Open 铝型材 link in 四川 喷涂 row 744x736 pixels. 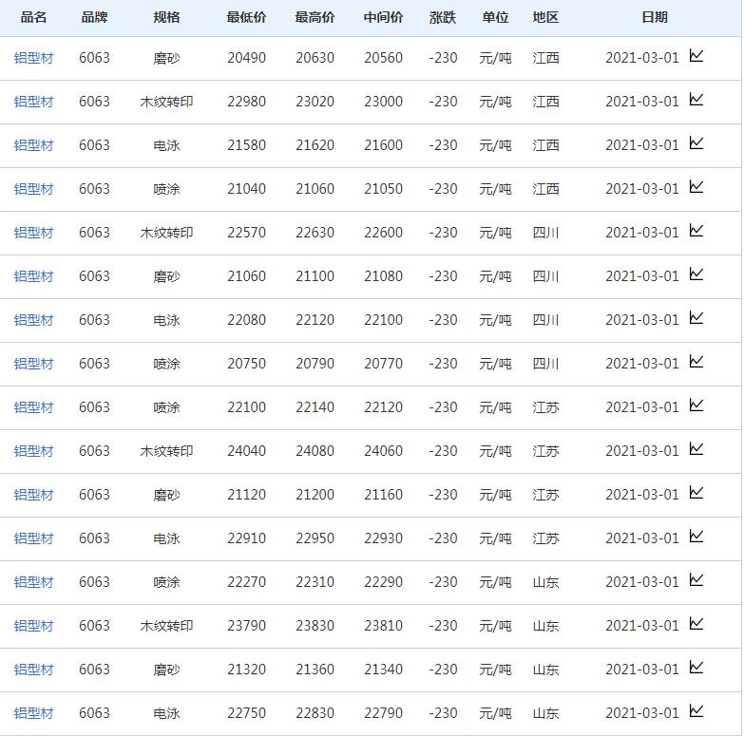coord(33,364)
